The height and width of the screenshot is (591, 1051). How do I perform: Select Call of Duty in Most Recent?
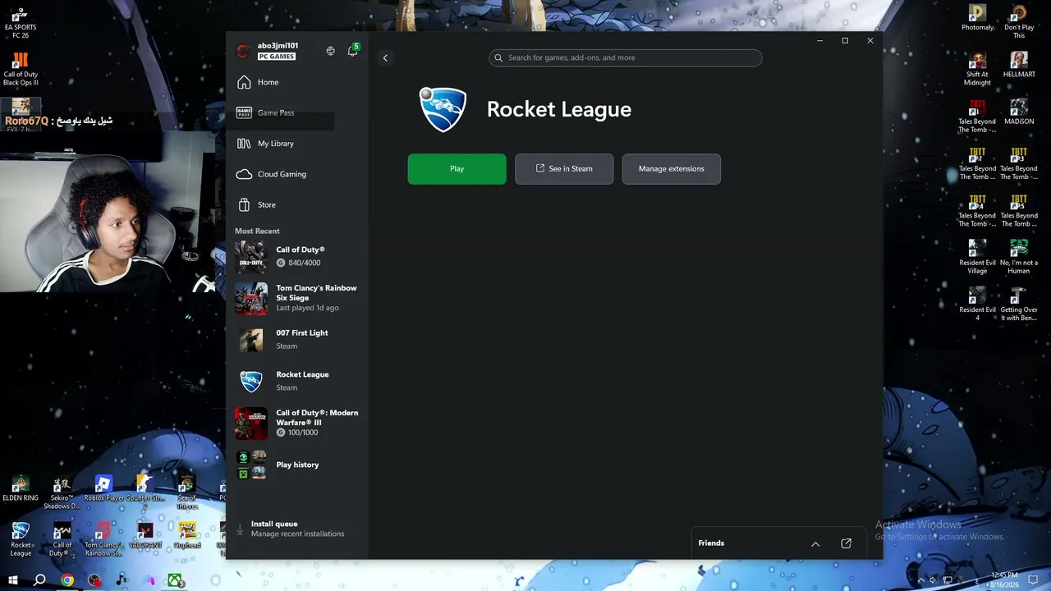tap(297, 256)
